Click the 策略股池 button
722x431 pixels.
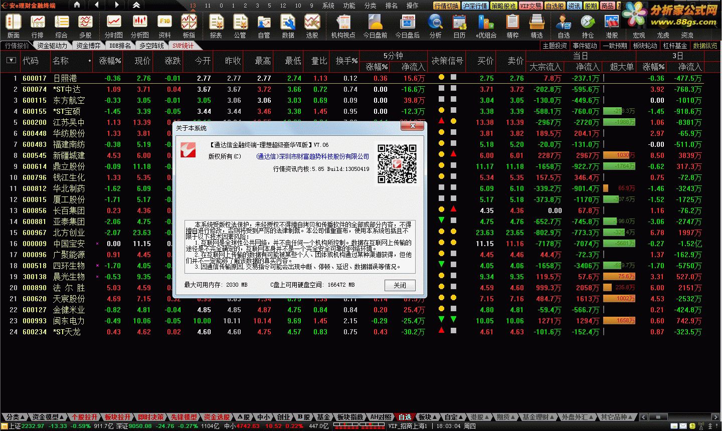pos(503,6)
